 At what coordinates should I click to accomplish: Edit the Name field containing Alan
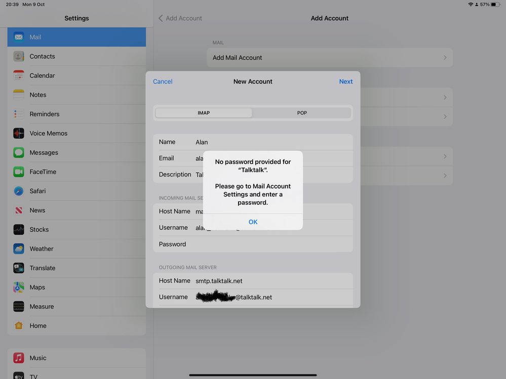click(x=253, y=142)
